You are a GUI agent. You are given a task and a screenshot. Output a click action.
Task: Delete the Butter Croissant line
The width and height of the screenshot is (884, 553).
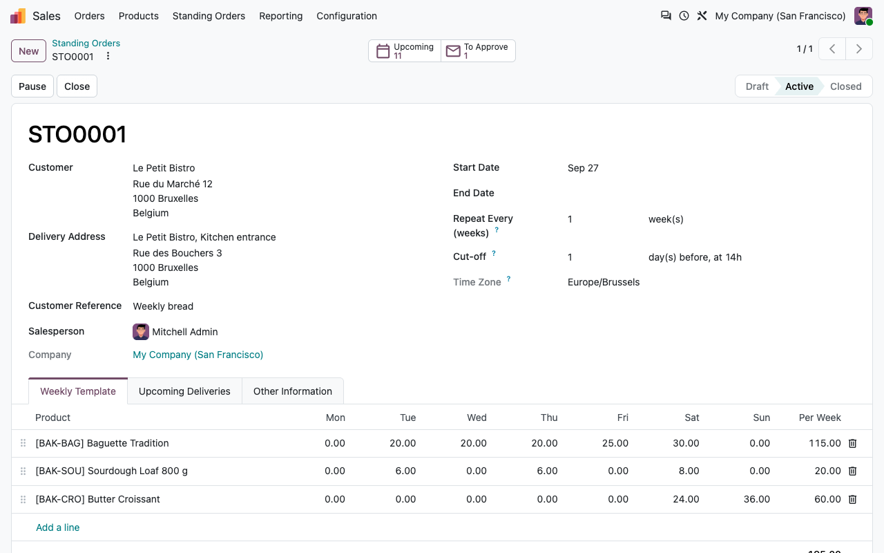(852, 499)
